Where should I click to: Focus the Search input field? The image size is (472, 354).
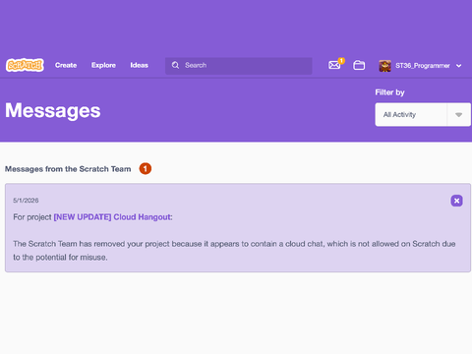coord(239,66)
